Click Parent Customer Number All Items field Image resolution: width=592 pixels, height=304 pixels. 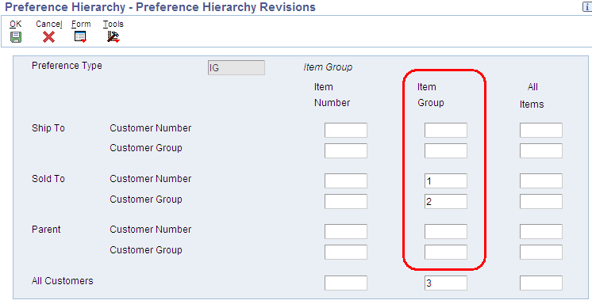coord(541,232)
